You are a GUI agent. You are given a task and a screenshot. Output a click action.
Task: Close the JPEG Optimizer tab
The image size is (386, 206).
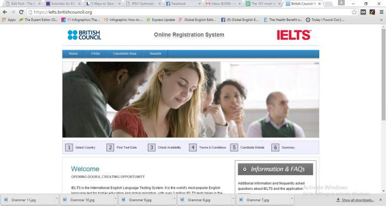pyautogui.click(x=159, y=4)
